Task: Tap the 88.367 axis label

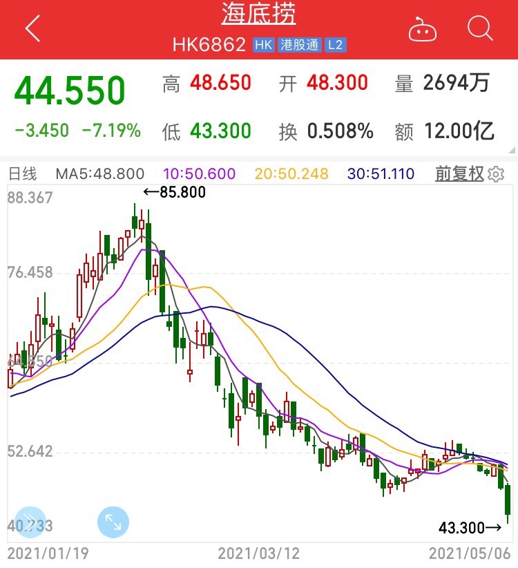Action: pyautogui.click(x=30, y=198)
